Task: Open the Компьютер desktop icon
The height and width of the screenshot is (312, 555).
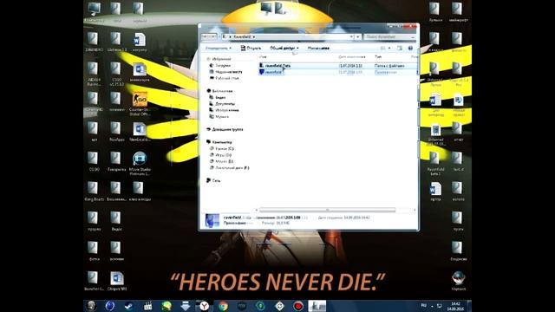Action: pyautogui.click(x=94, y=12)
